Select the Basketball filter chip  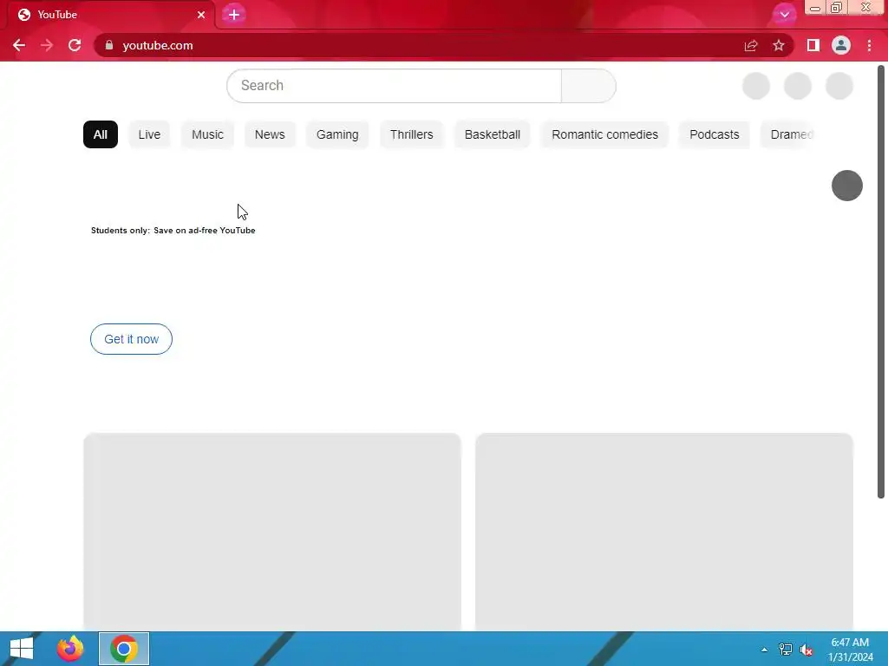493,134
